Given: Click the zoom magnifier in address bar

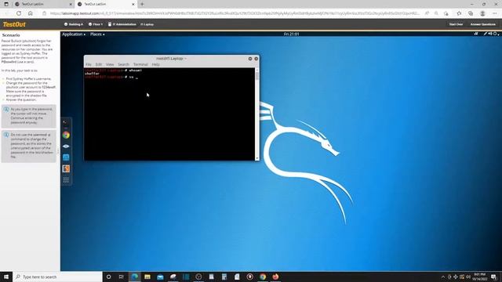Looking at the screenshot, I should (436, 13).
